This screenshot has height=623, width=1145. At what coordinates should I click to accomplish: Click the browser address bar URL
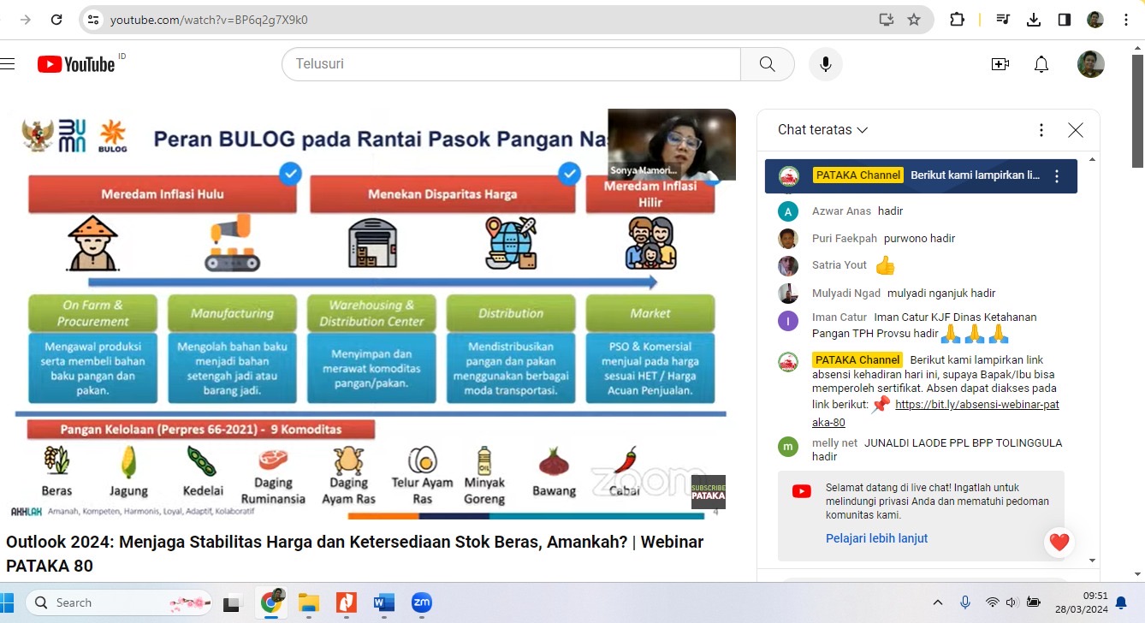209,20
